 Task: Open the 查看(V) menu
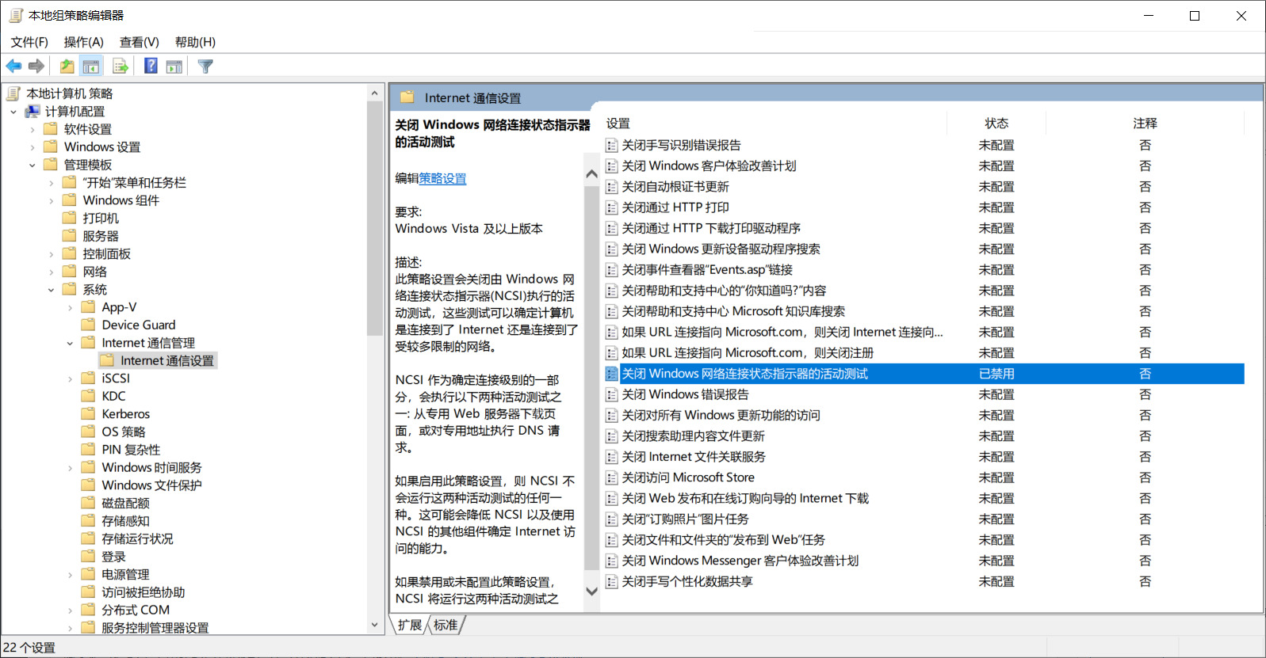140,42
